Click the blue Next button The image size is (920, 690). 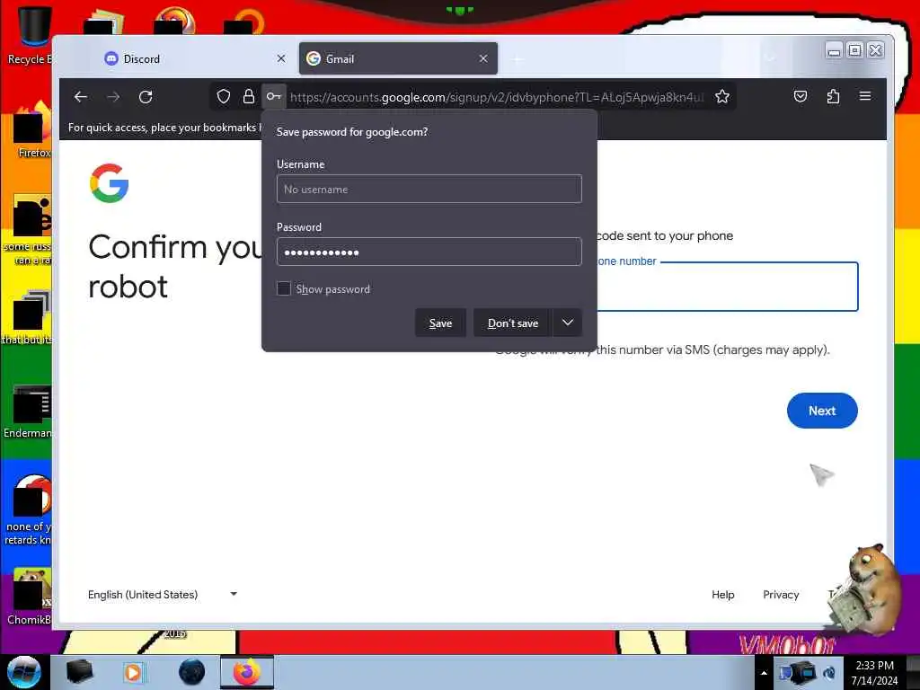coord(822,411)
